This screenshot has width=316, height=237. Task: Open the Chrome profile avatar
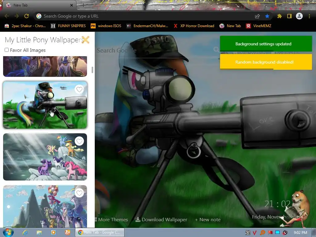[x=299, y=16]
